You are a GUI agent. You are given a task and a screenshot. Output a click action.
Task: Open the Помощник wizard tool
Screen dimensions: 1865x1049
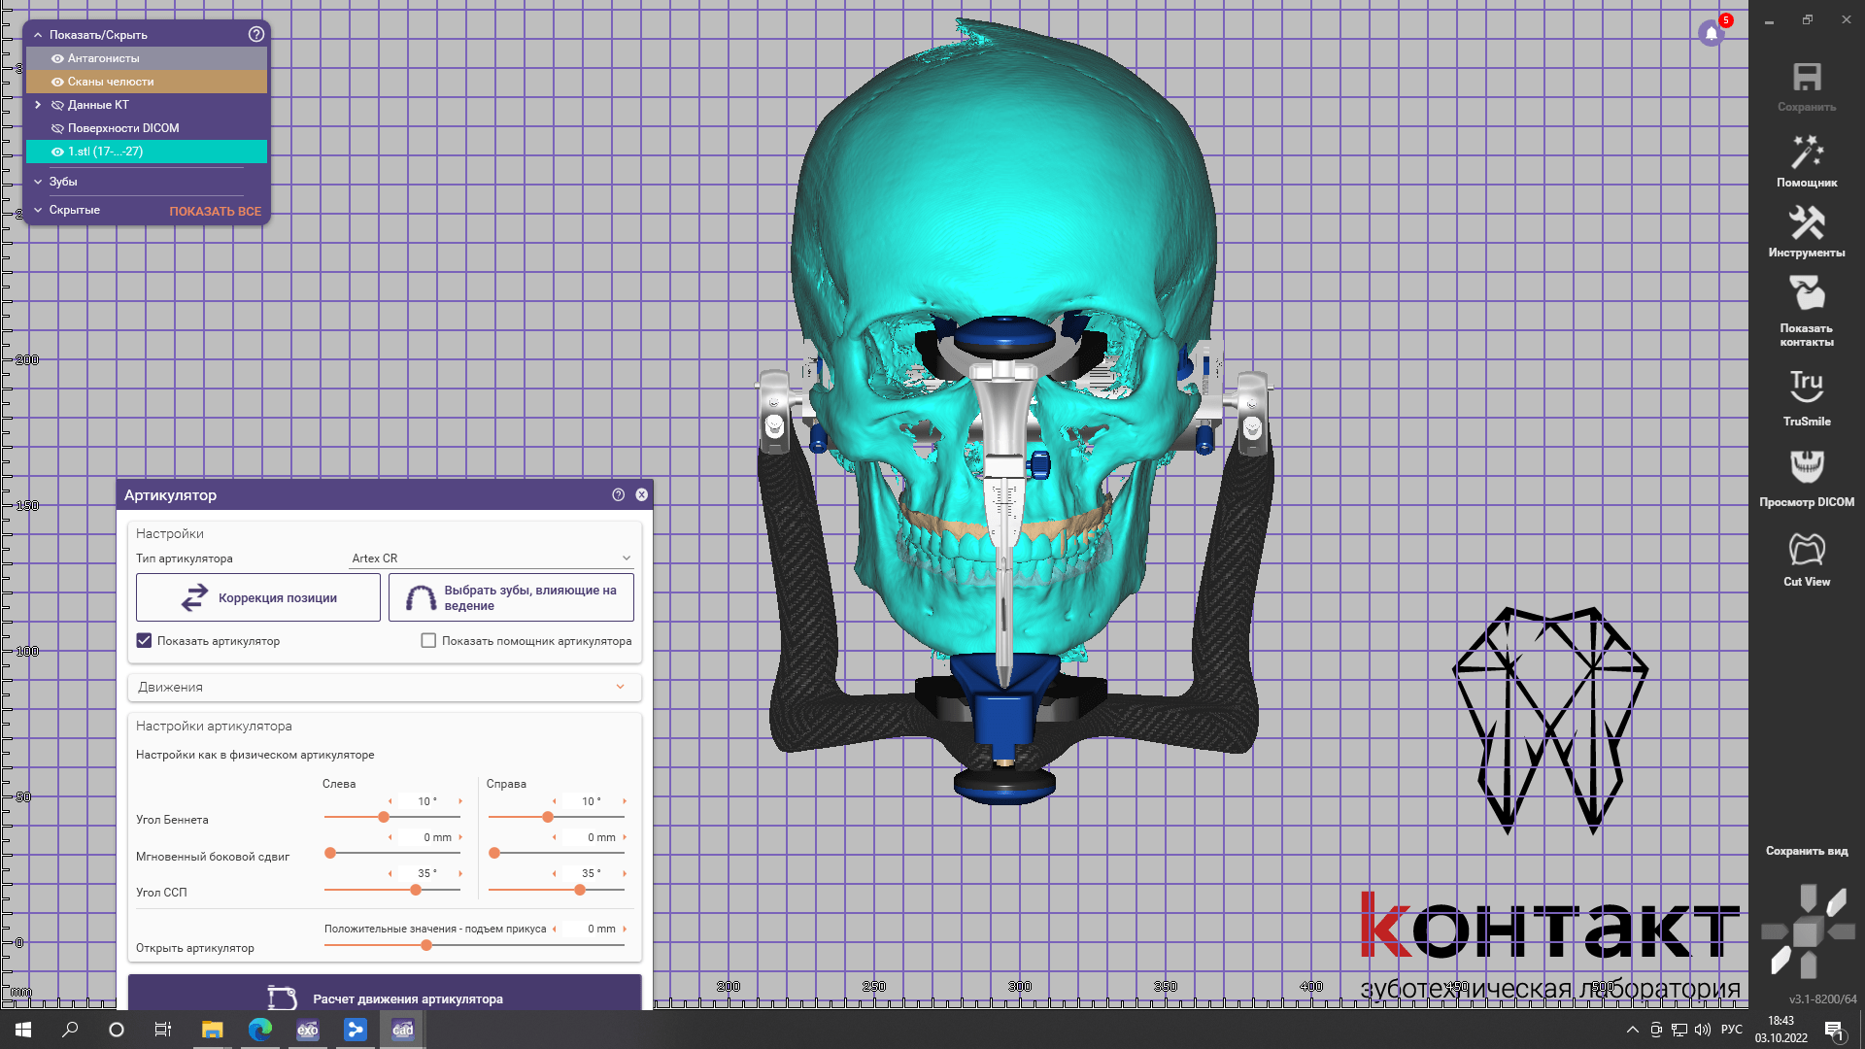(1806, 160)
